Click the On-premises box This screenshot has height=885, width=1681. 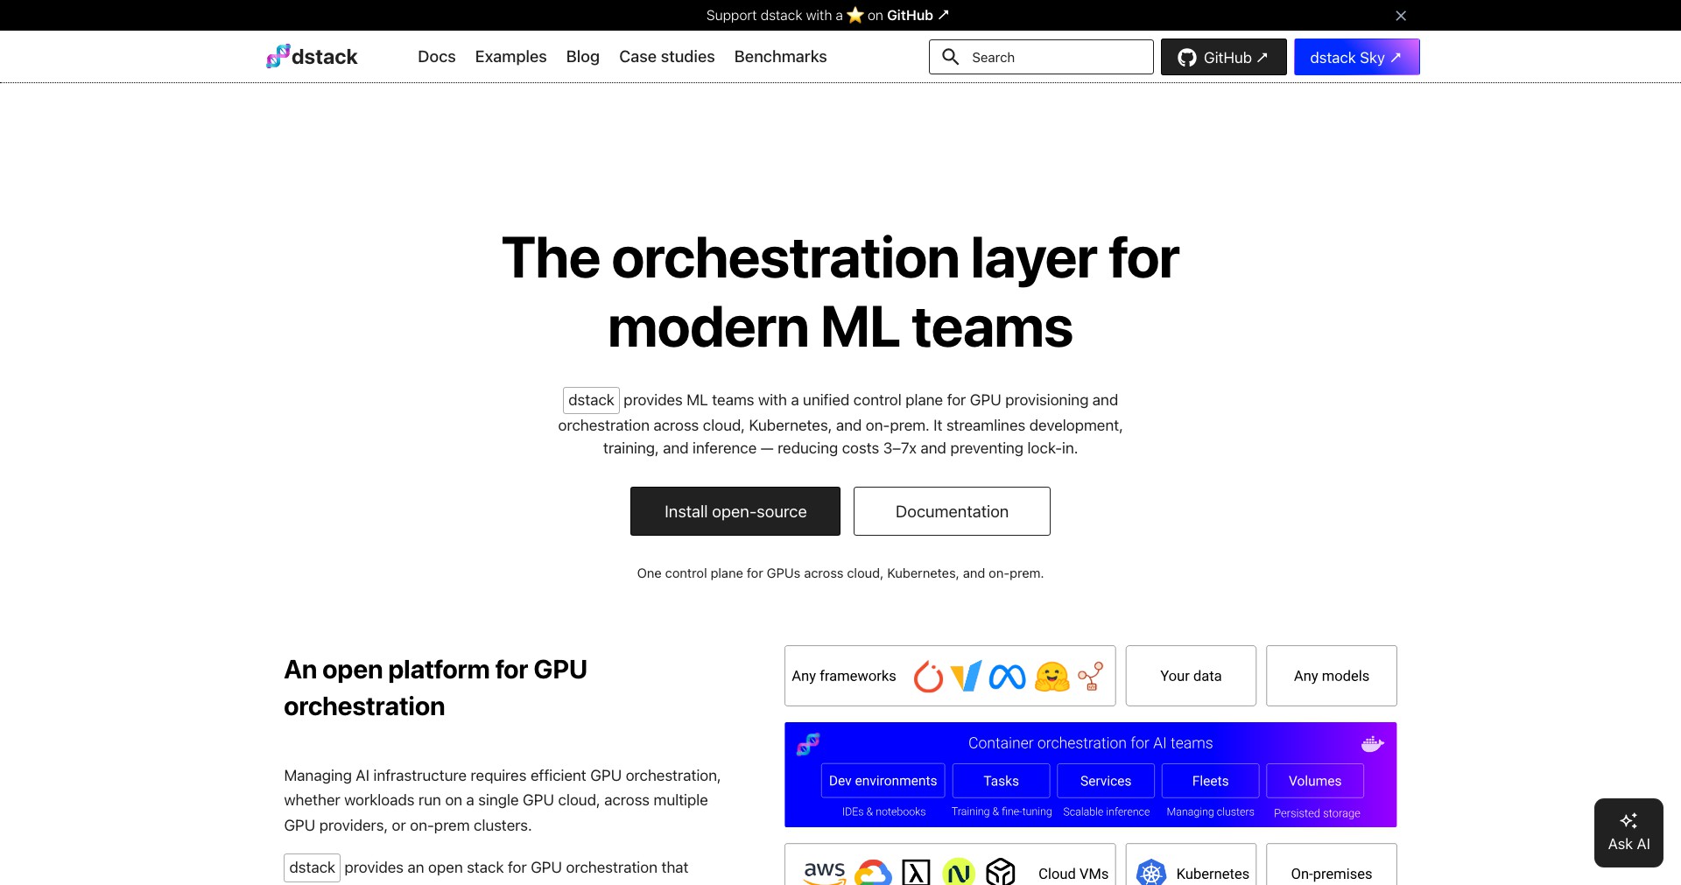tap(1332, 865)
